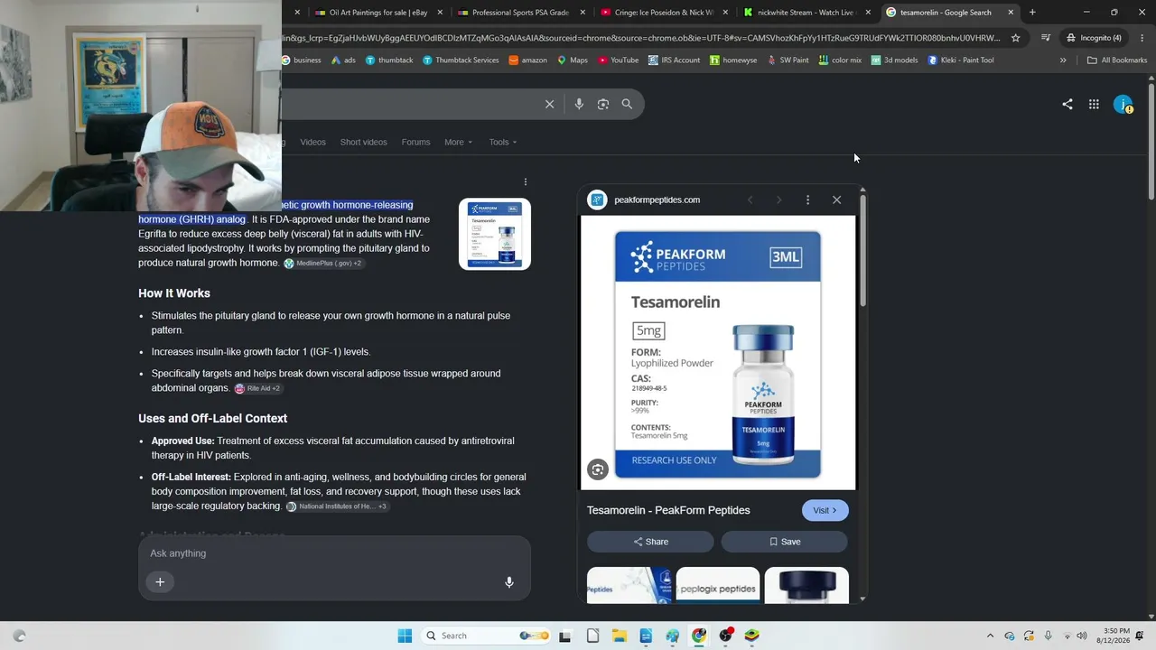Screen dimensions: 1156x650
Task: Click plus icon in Ask anything box
Action: [160, 582]
